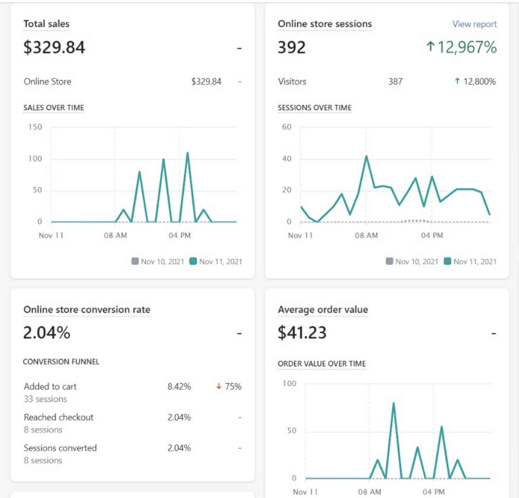Click the red down arrow beside 75%
This screenshot has width=519, height=498.
tap(219, 386)
